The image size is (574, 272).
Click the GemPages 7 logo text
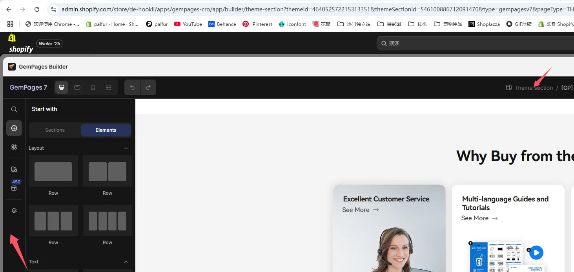[x=28, y=87]
